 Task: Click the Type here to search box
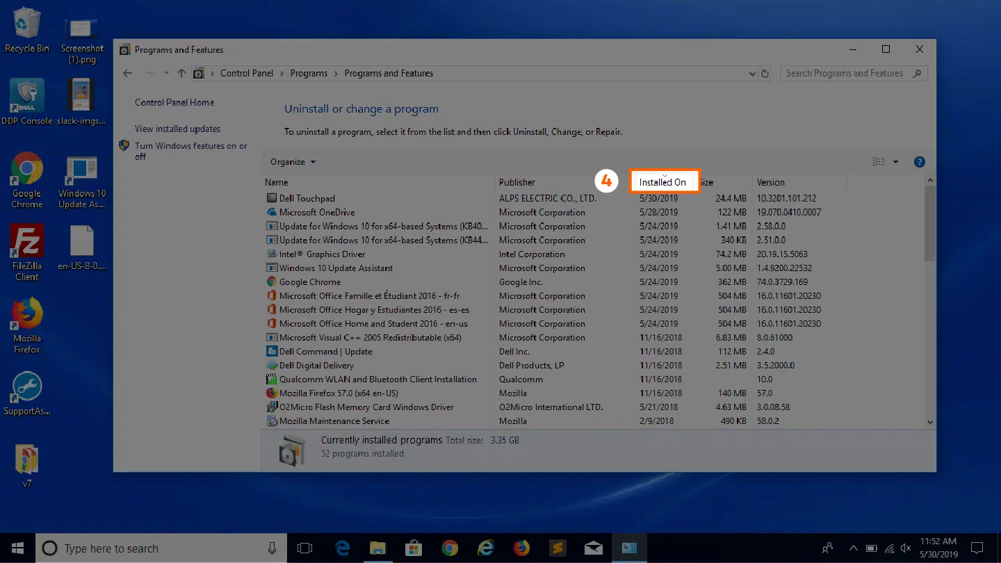[160, 548]
